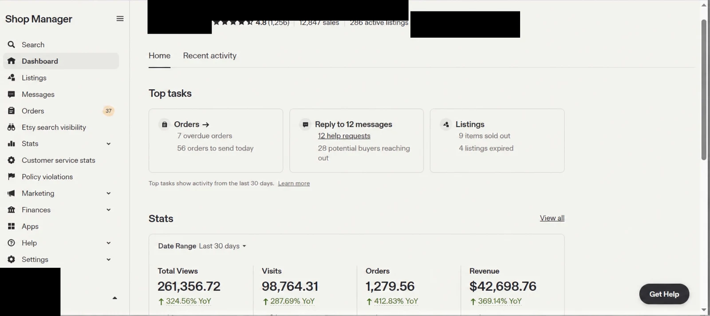Click the Policy violations flag icon
This screenshot has height=316, width=710.
tap(12, 177)
